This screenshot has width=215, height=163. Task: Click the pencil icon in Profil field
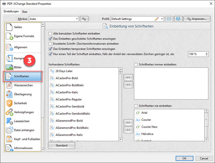[157, 19]
